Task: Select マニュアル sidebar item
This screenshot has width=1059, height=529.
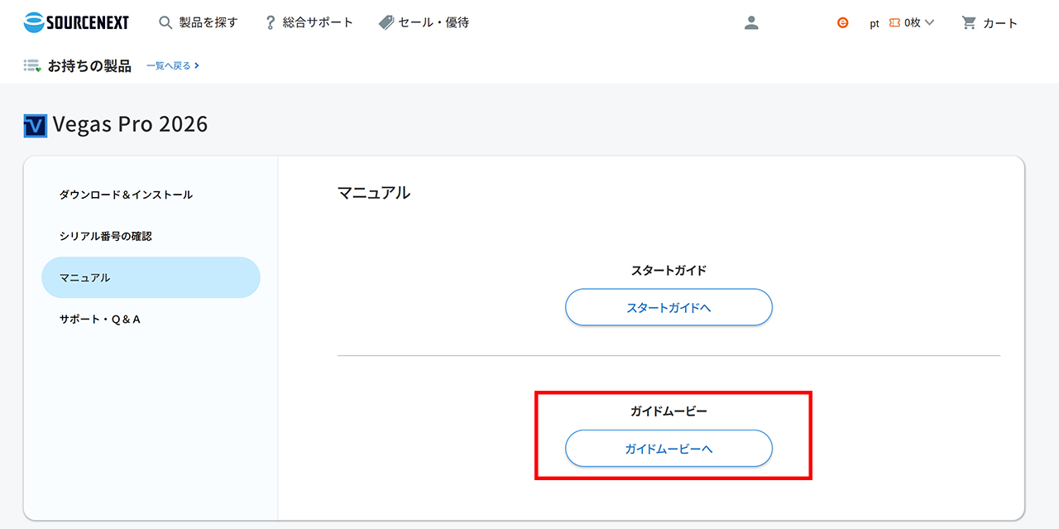Action: pos(151,277)
